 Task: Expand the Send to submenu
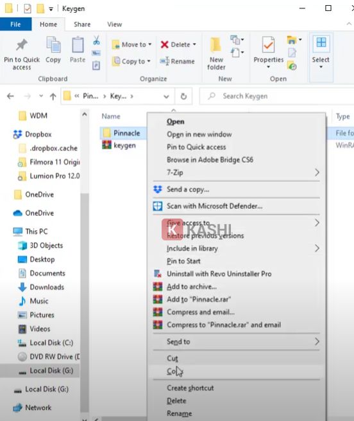pyautogui.click(x=317, y=341)
